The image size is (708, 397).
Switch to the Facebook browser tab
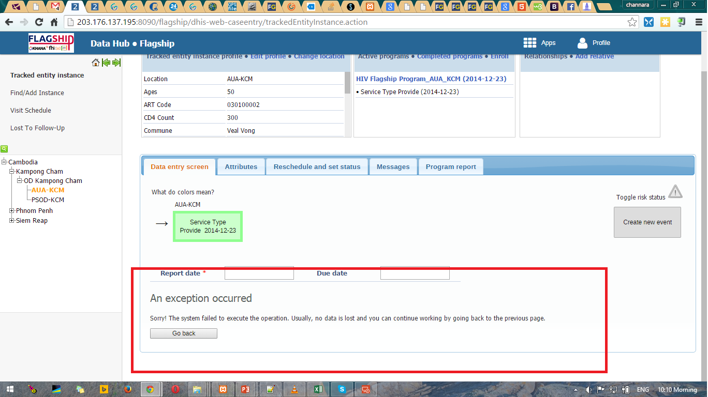coord(570,7)
